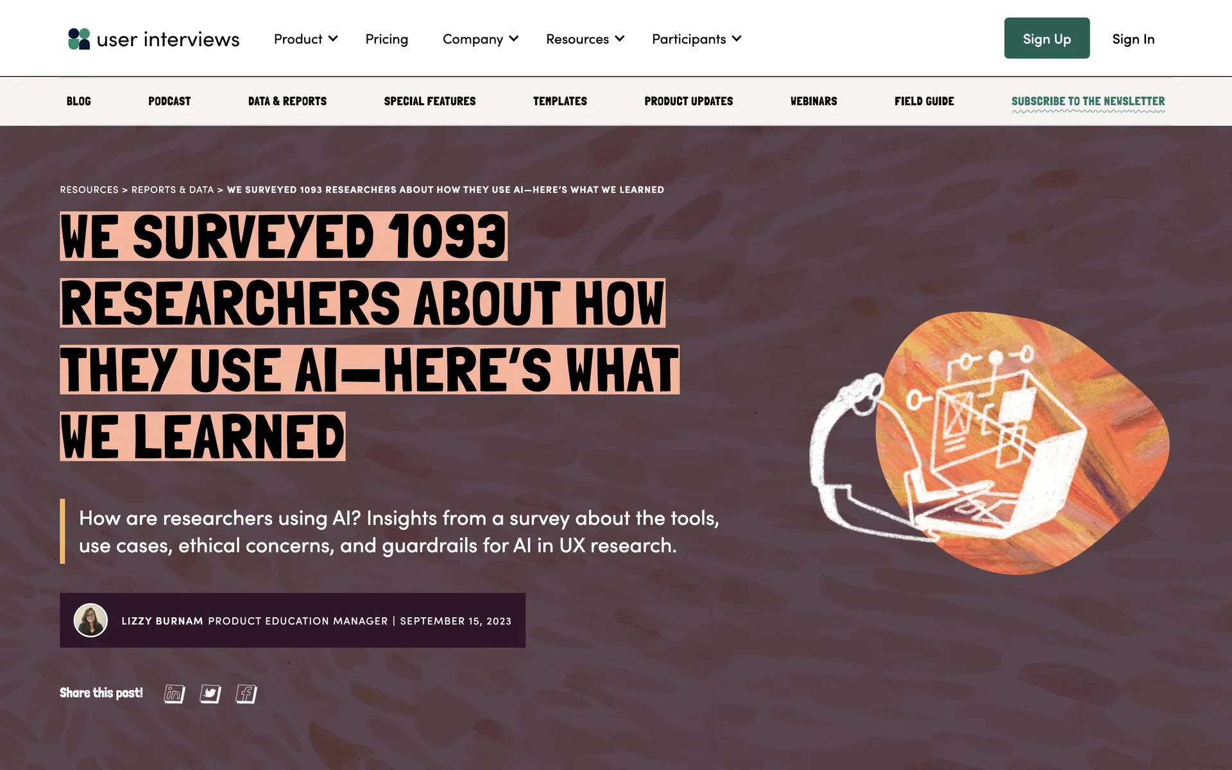The width and height of the screenshot is (1232, 770).
Task: Subscribe to the newsletter link
Action: pos(1088,101)
